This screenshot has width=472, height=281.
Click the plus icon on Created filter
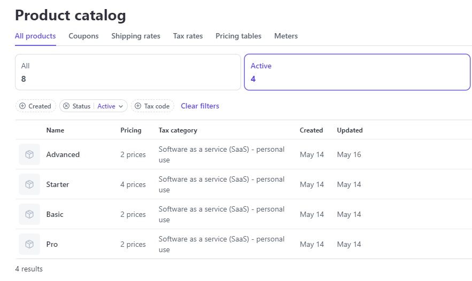22,106
